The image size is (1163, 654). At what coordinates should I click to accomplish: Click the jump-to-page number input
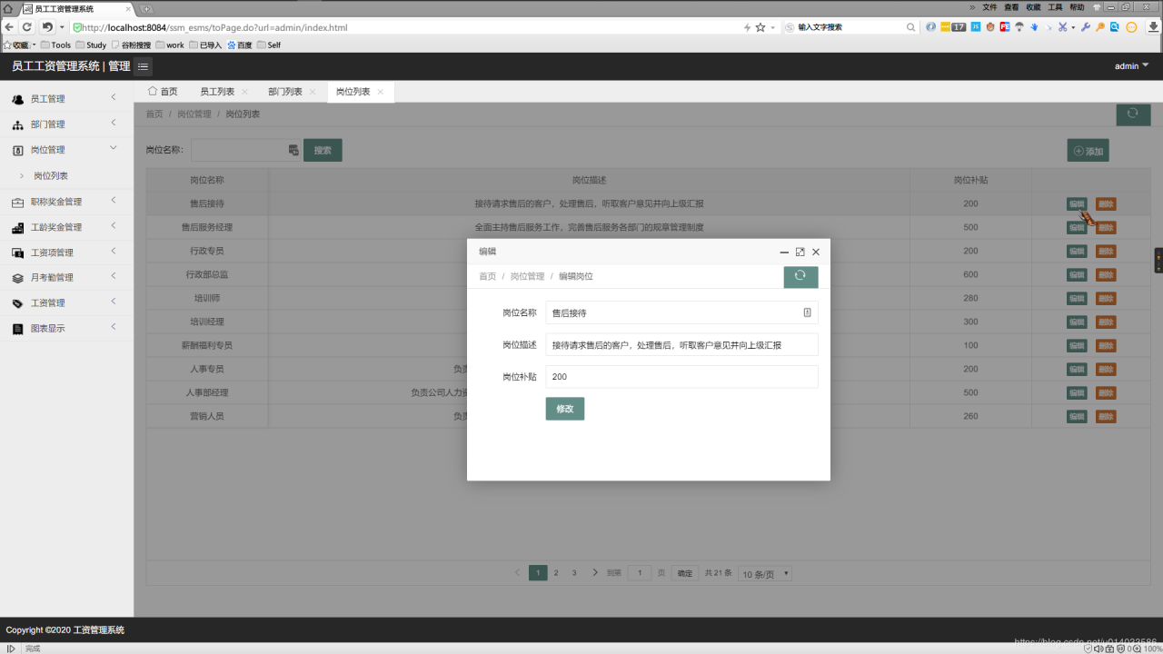(640, 573)
